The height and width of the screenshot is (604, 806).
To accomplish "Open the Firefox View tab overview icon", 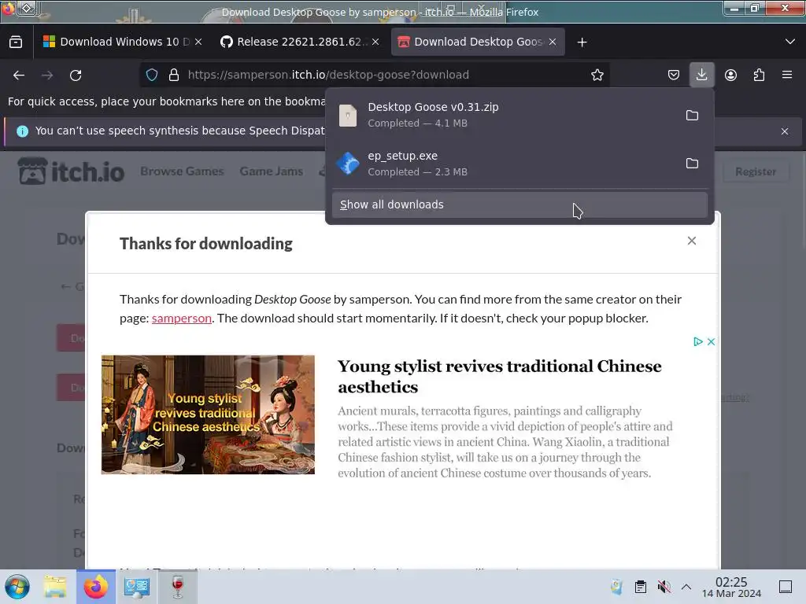I will (16, 42).
